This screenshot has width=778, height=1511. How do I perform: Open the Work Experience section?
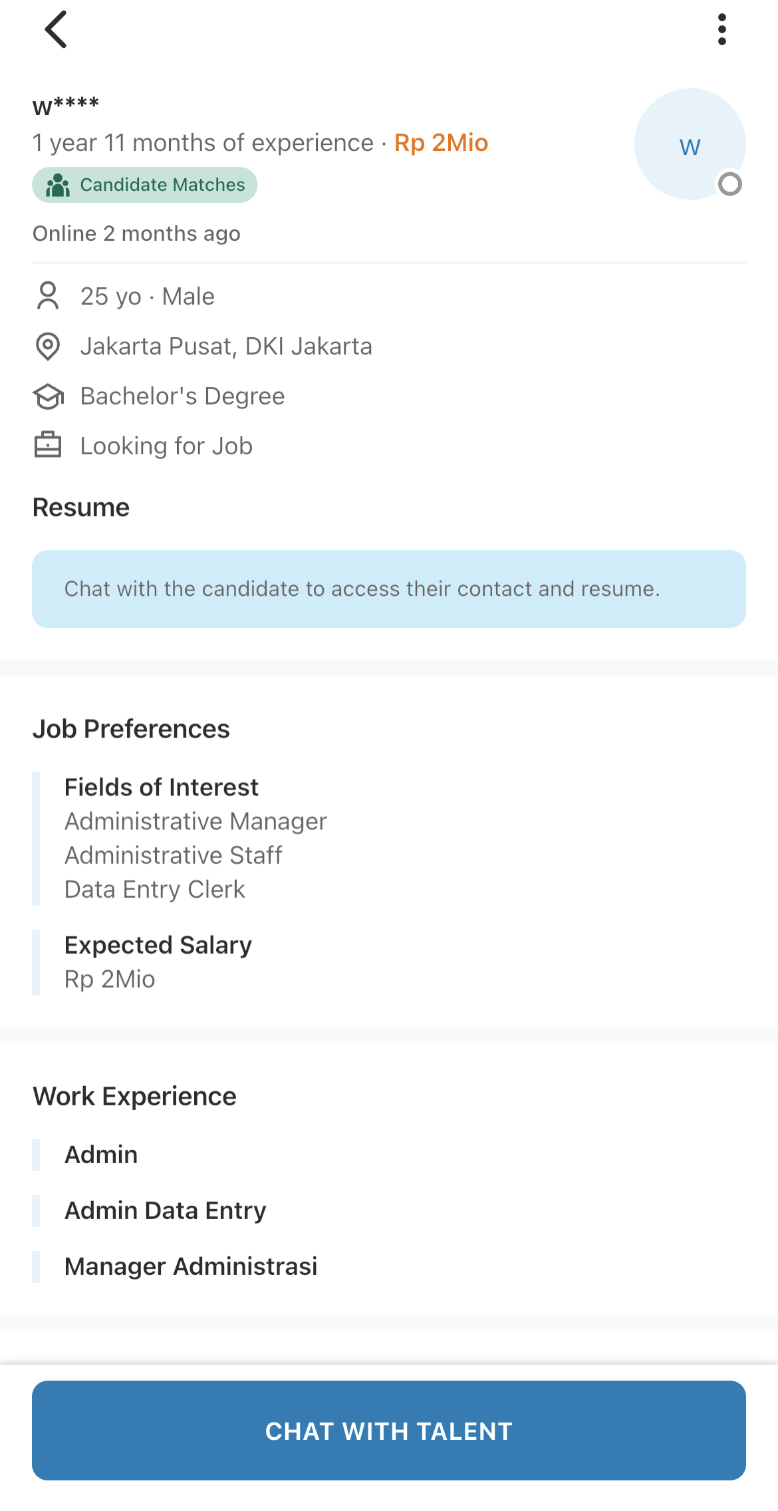point(134,1096)
